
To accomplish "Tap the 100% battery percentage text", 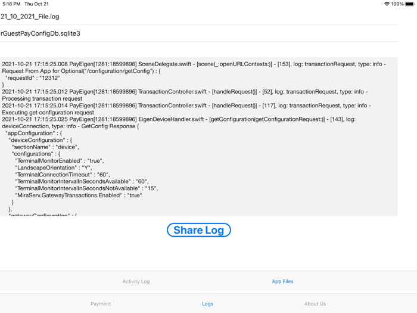I will tap(397, 4).
